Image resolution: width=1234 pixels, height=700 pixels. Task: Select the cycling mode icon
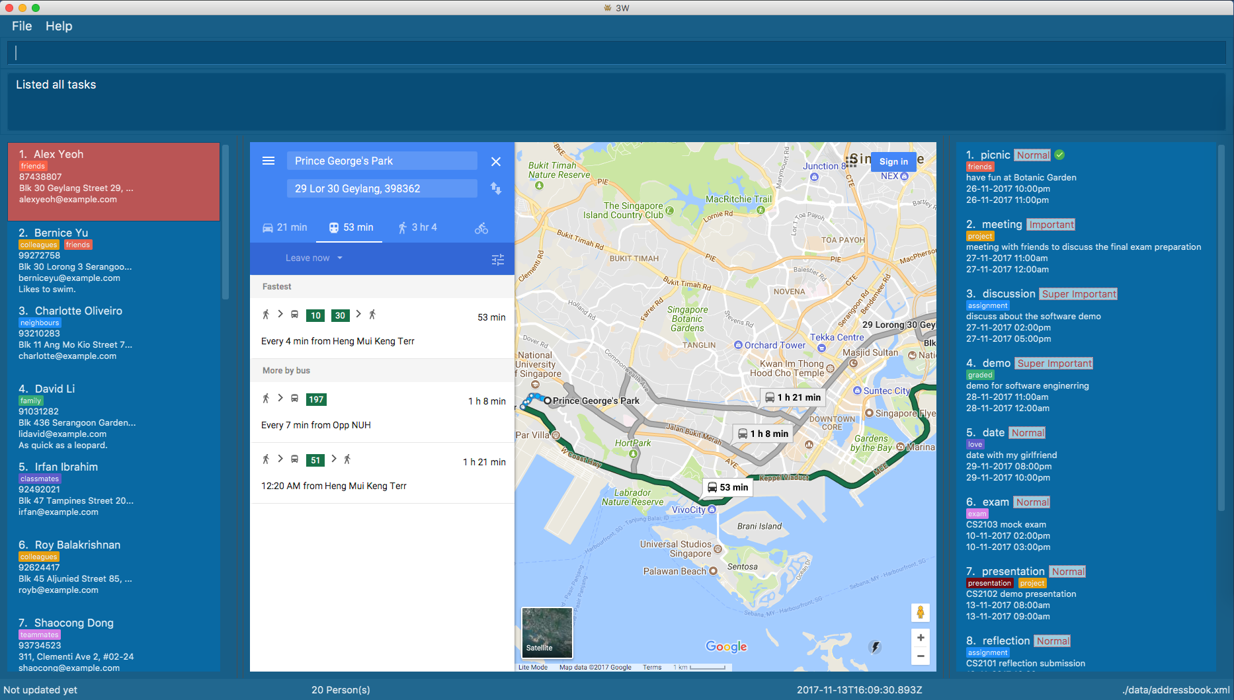tap(481, 228)
